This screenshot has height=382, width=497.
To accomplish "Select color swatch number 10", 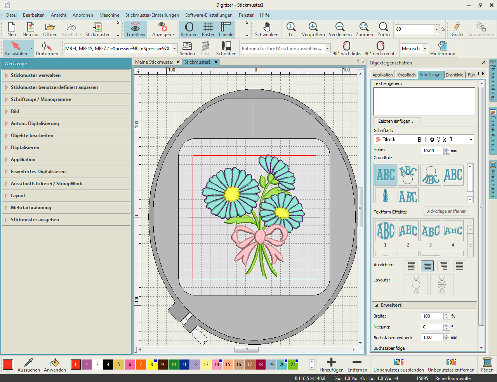I will (173, 365).
